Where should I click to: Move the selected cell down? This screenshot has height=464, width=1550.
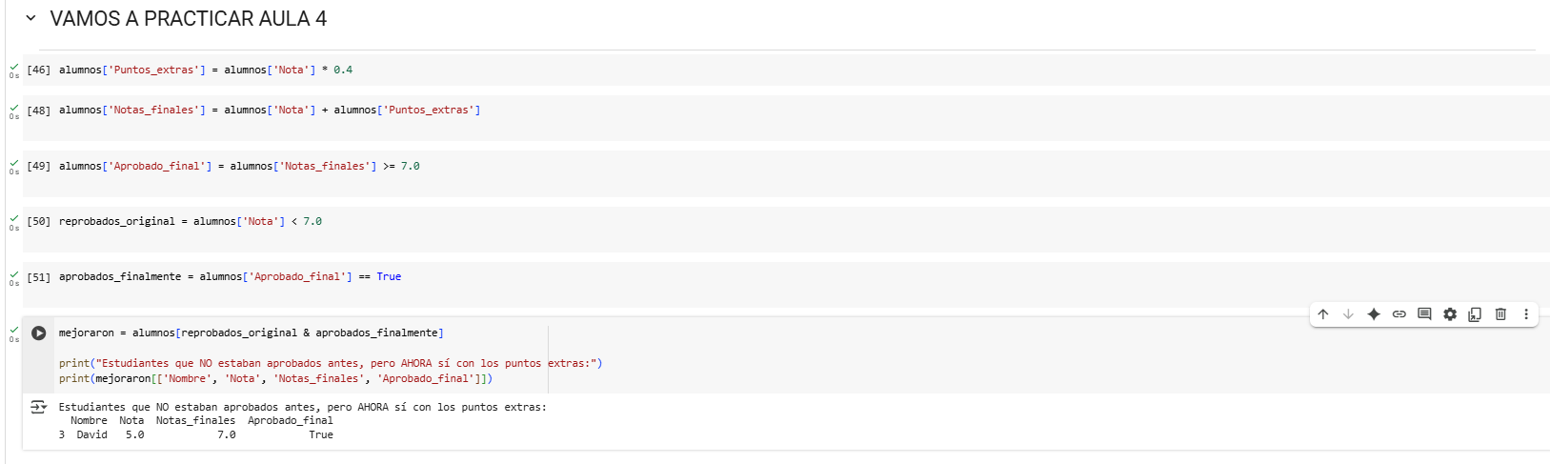pos(1348,314)
